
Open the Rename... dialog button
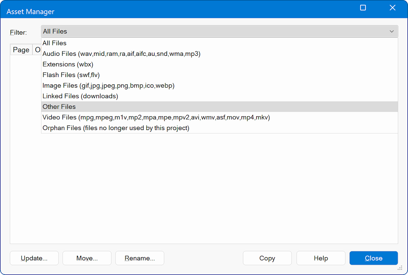click(x=139, y=258)
